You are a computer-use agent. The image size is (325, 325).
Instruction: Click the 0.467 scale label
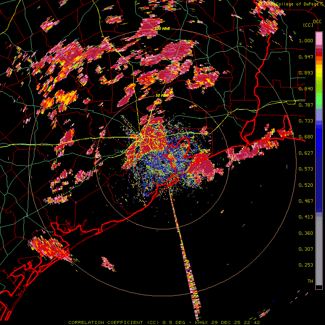(x=306, y=201)
